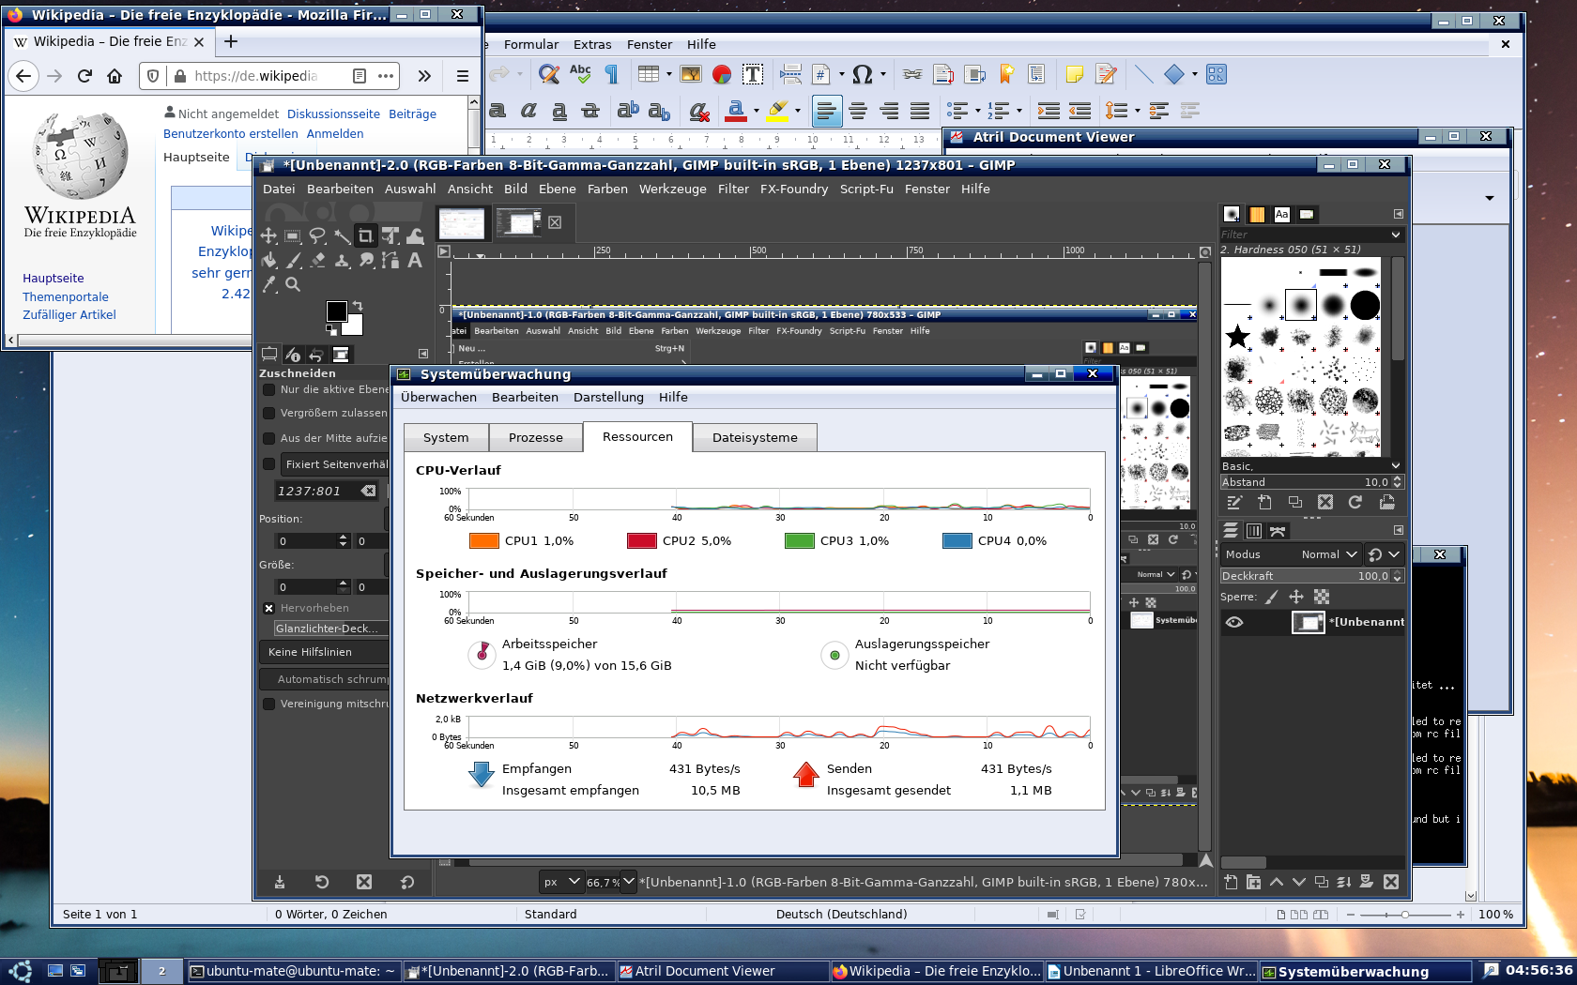Create a new layer in GIMP layers panel
This screenshot has width=1577, height=985.
[x=1231, y=882]
